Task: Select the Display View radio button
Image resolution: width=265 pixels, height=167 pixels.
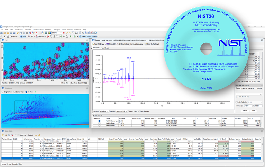Action: point(15,92)
